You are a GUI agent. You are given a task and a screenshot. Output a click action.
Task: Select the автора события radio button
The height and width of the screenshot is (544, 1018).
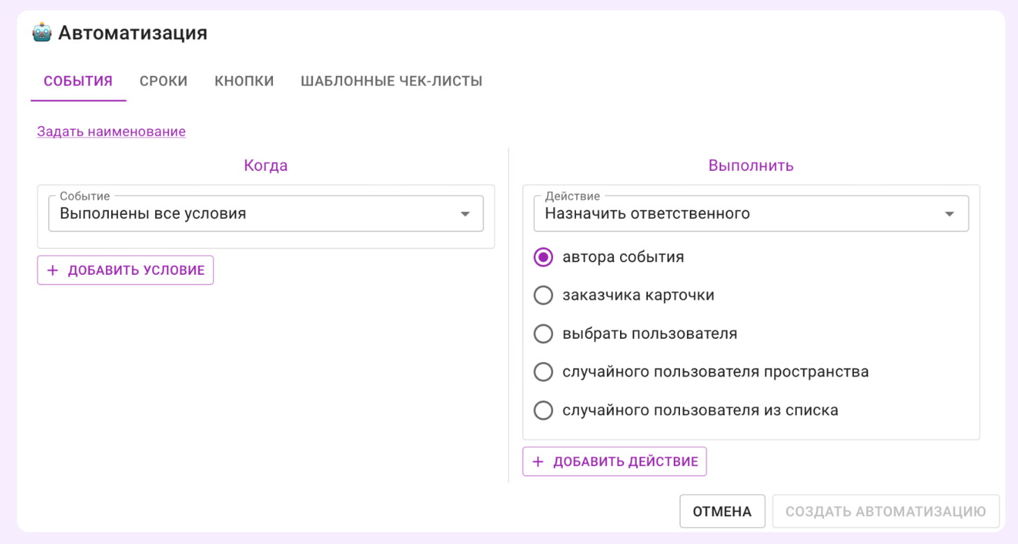click(x=543, y=257)
